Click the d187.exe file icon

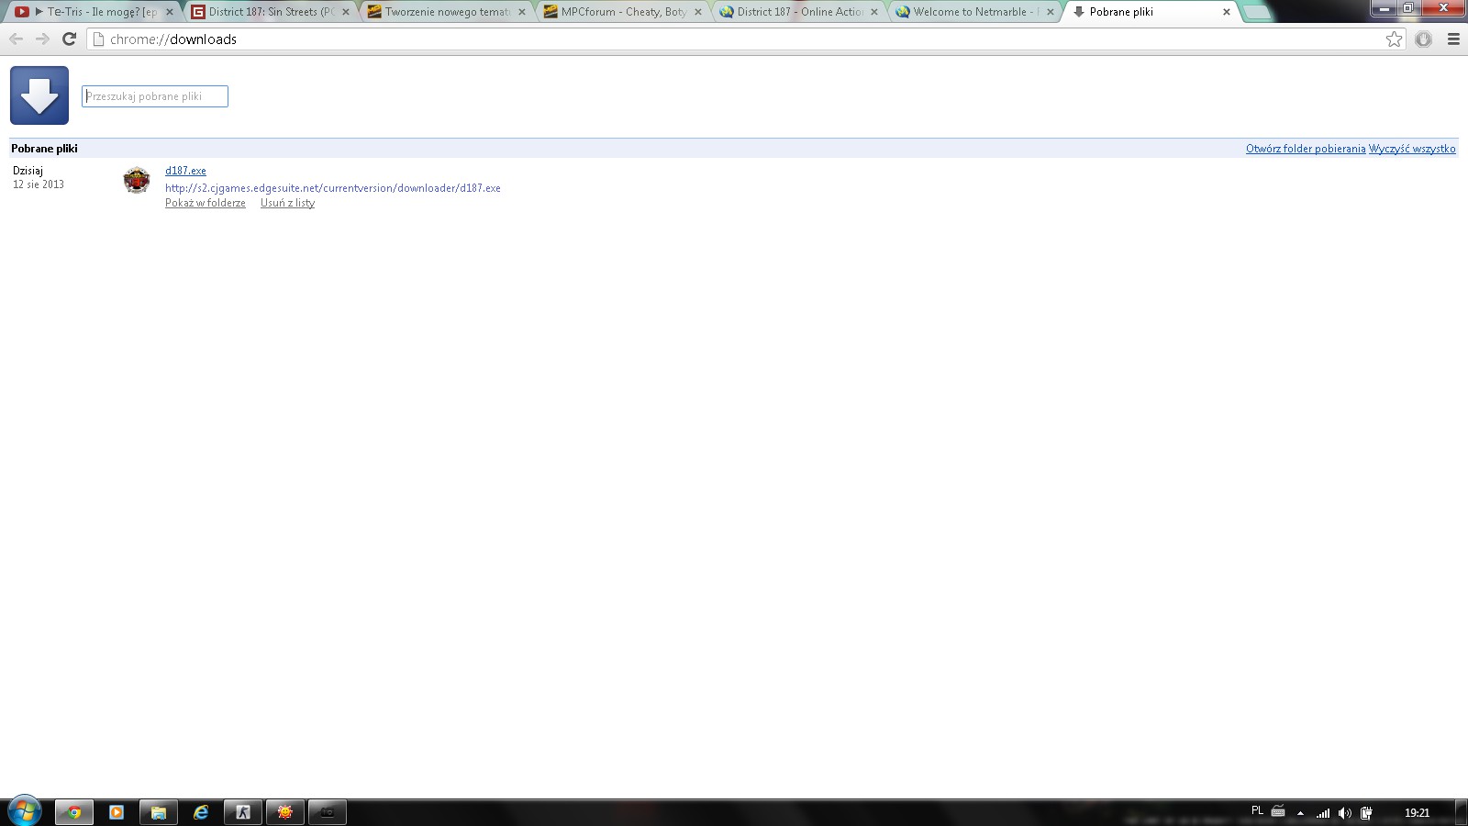click(x=137, y=180)
